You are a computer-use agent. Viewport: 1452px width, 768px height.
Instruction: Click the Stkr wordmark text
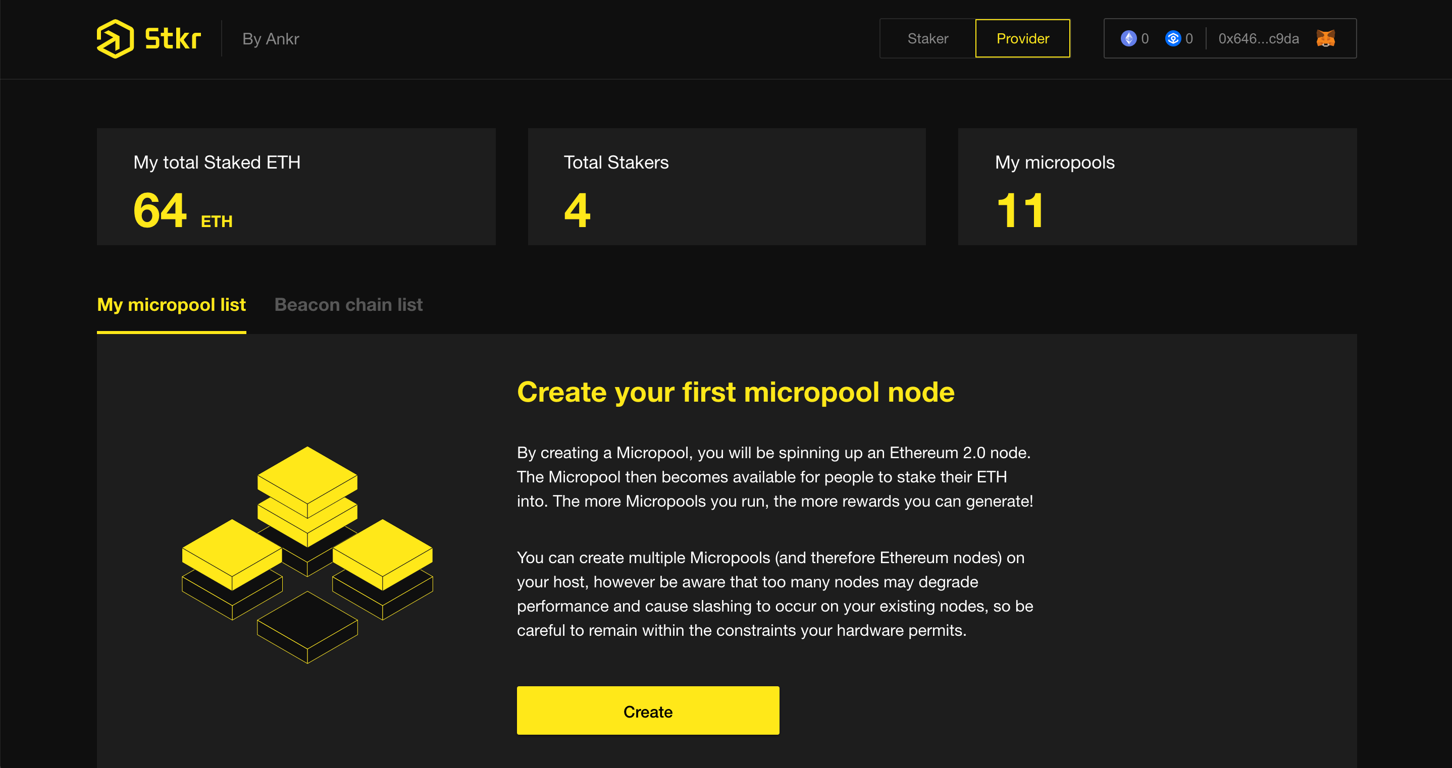click(173, 39)
